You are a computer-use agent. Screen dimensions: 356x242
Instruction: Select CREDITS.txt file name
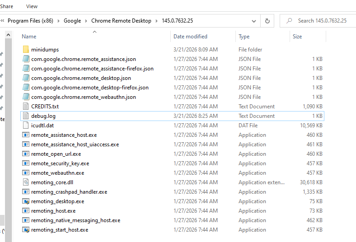click(x=45, y=107)
